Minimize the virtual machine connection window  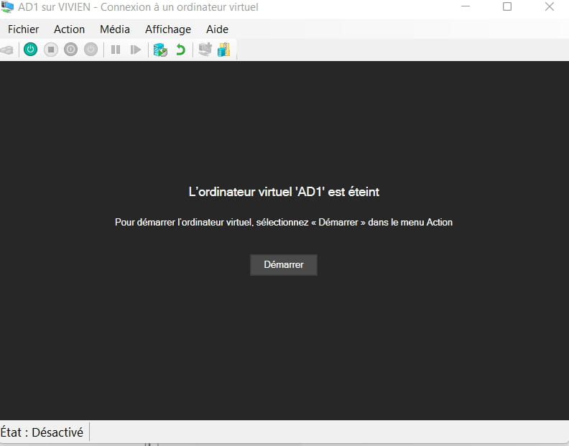coord(466,6)
